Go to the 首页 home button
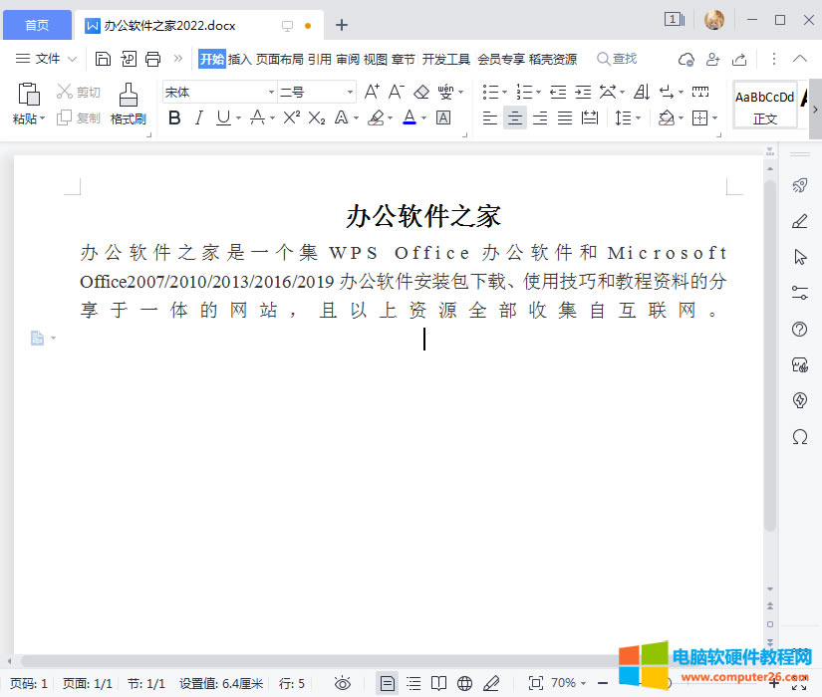This screenshot has width=822, height=697. pos(37,25)
